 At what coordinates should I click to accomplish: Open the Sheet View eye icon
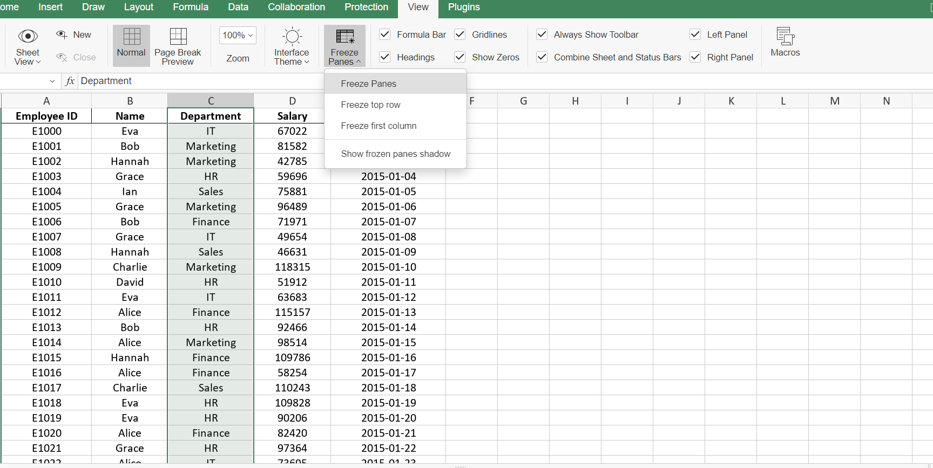28,36
